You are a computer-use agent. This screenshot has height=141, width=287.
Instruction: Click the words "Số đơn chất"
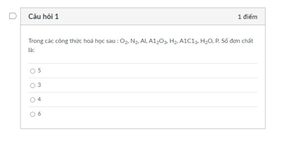(x=237, y=41)
